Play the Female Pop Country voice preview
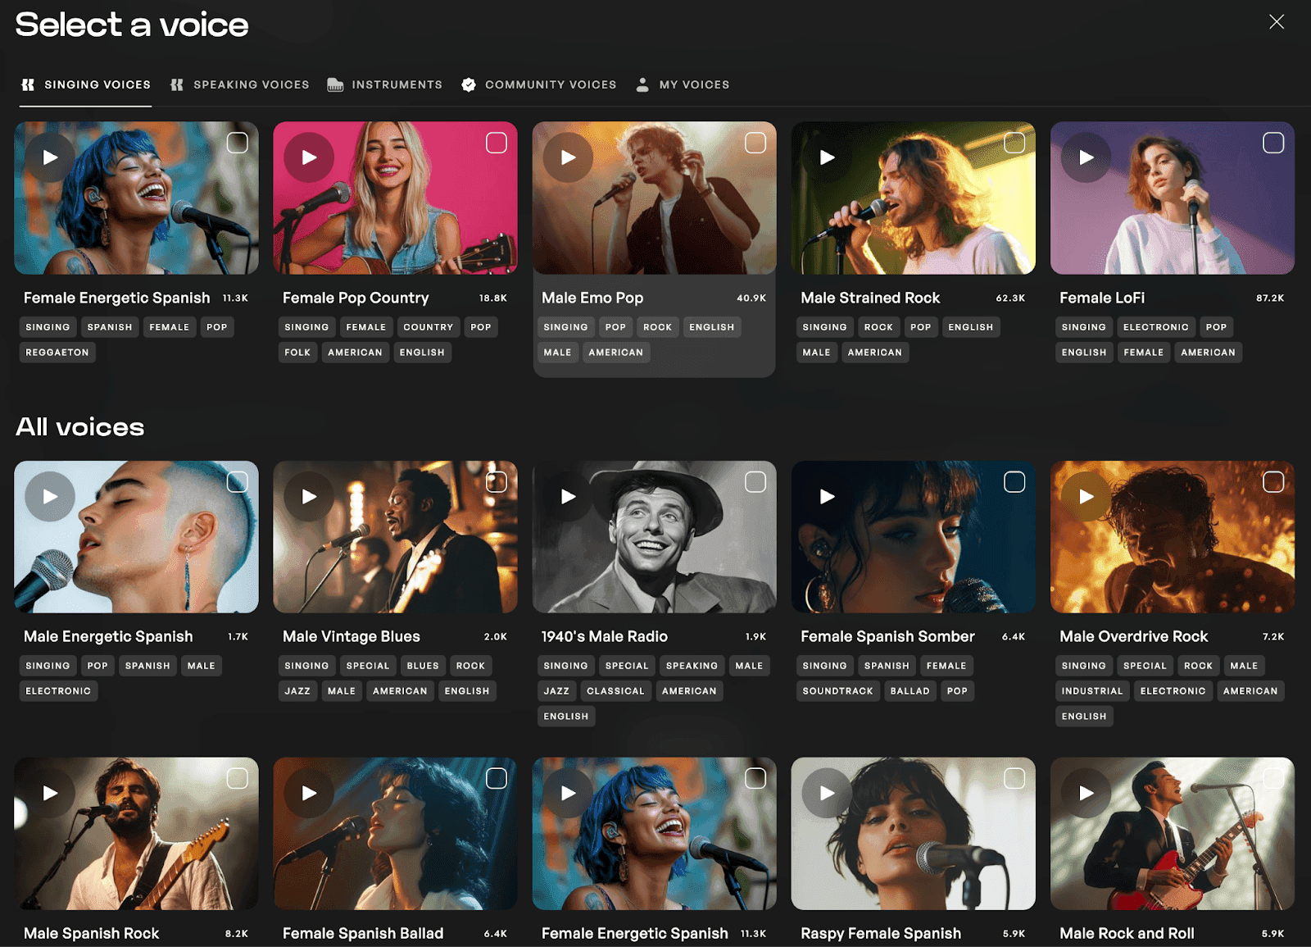Viewport: 1311px width, 947px height. tap(309, 157)
